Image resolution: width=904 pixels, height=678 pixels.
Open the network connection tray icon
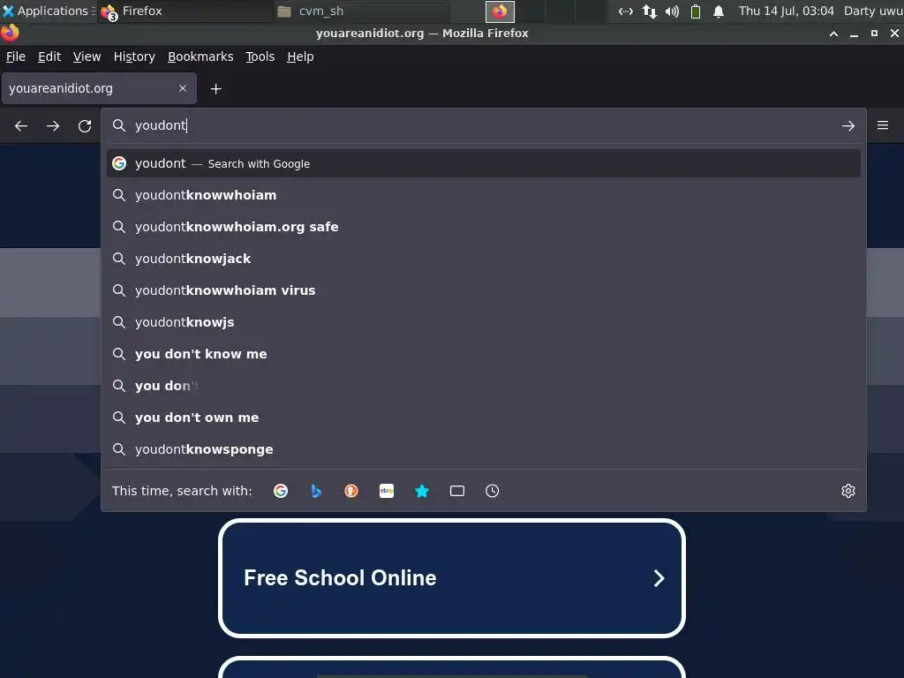point(649,11)
